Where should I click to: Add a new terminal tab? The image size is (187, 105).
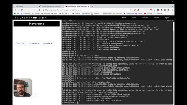pyautogui.click(x=75, y=21)
